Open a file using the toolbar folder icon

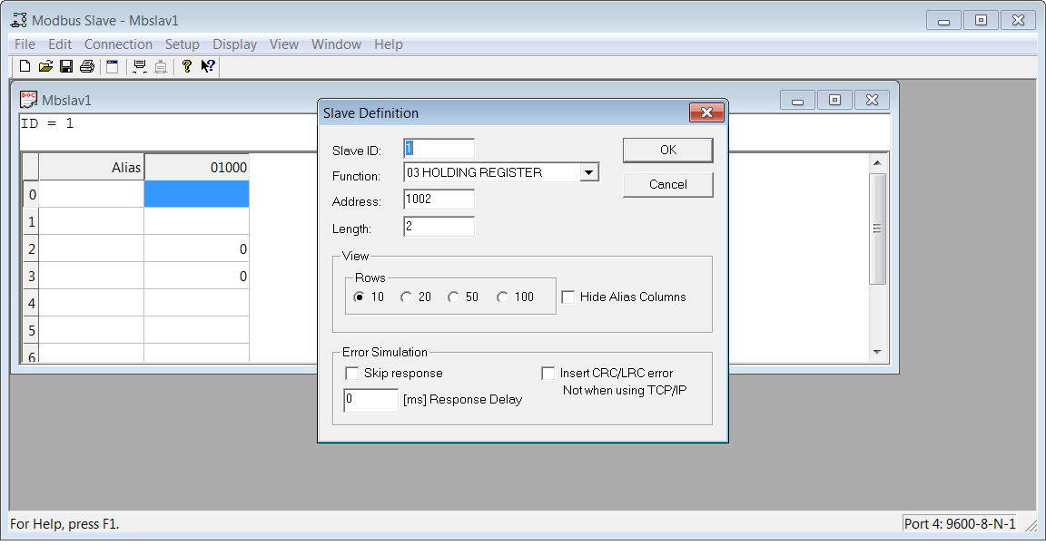point(45,66)
